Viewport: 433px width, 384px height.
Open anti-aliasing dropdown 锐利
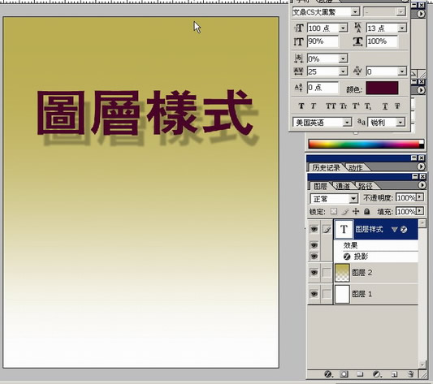[401, 122]
